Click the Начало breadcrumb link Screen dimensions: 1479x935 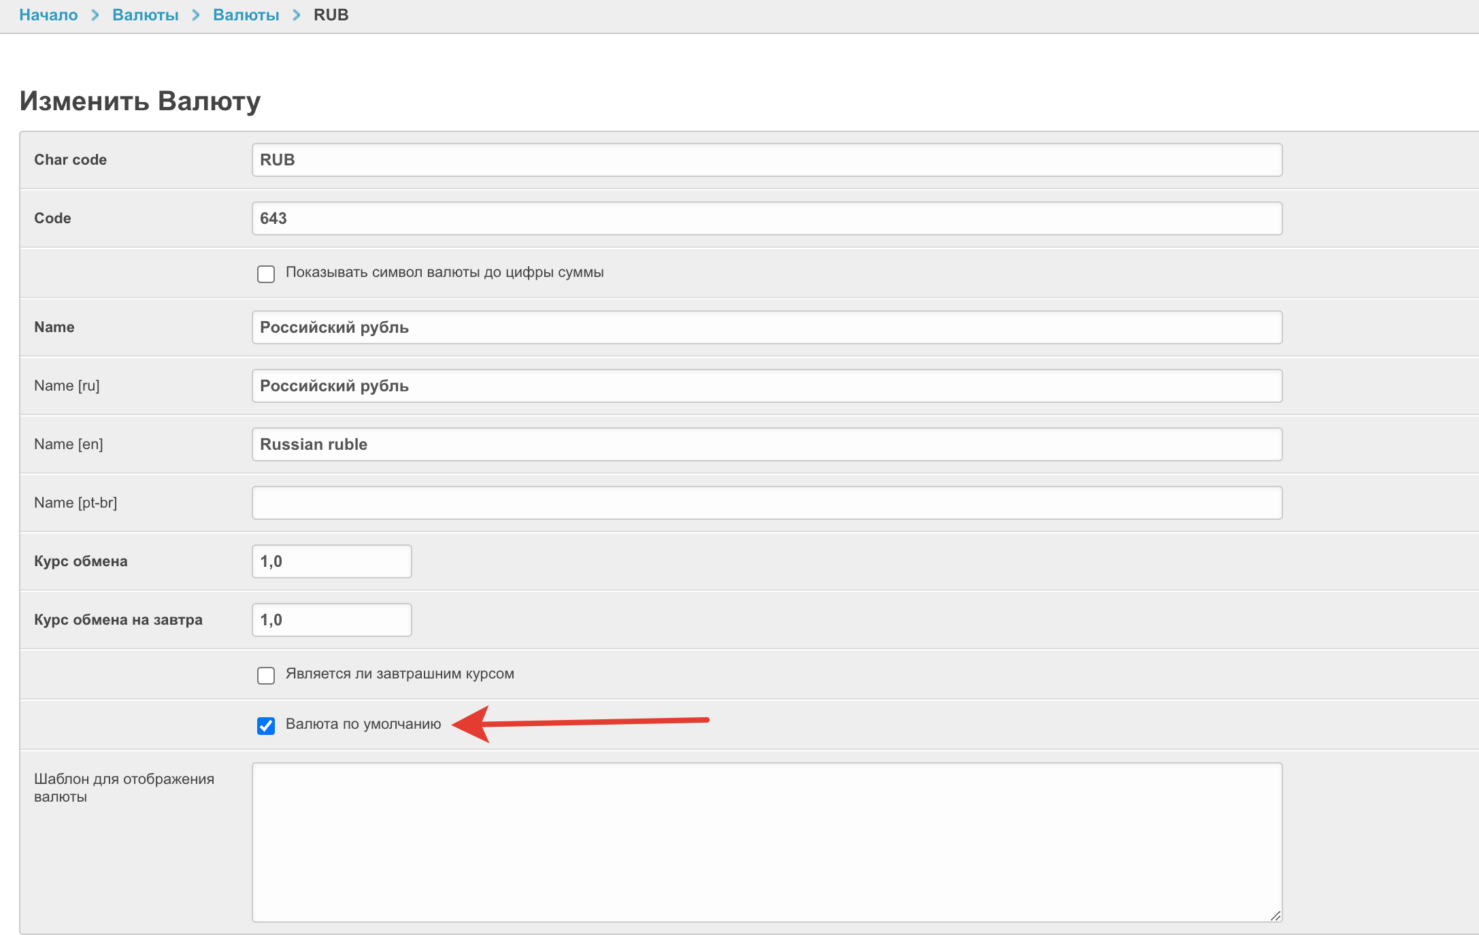pyautogui.click(x=48, y=15)
